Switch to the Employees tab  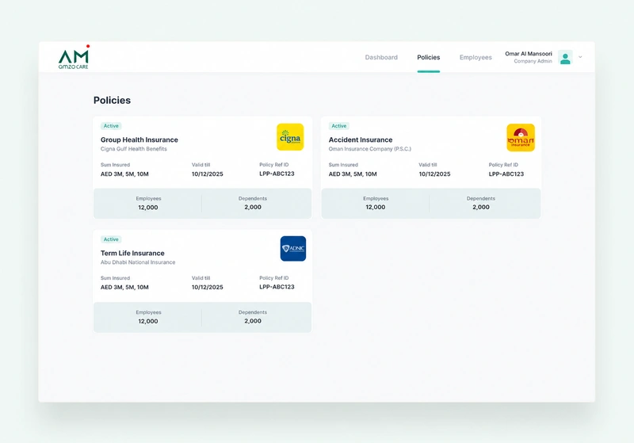coord(475,57)
